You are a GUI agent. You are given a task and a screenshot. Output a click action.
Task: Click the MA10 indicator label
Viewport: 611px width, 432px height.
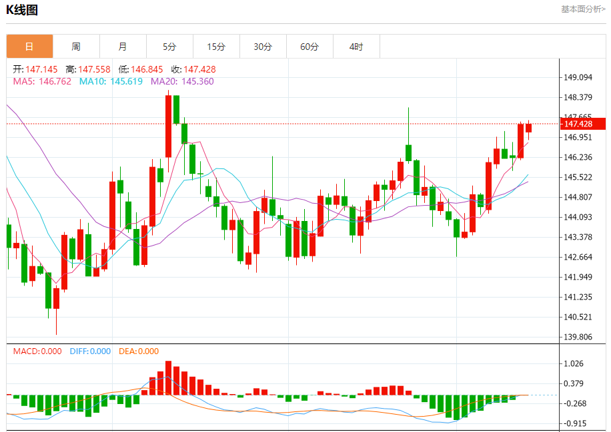(x=111, y=81)
